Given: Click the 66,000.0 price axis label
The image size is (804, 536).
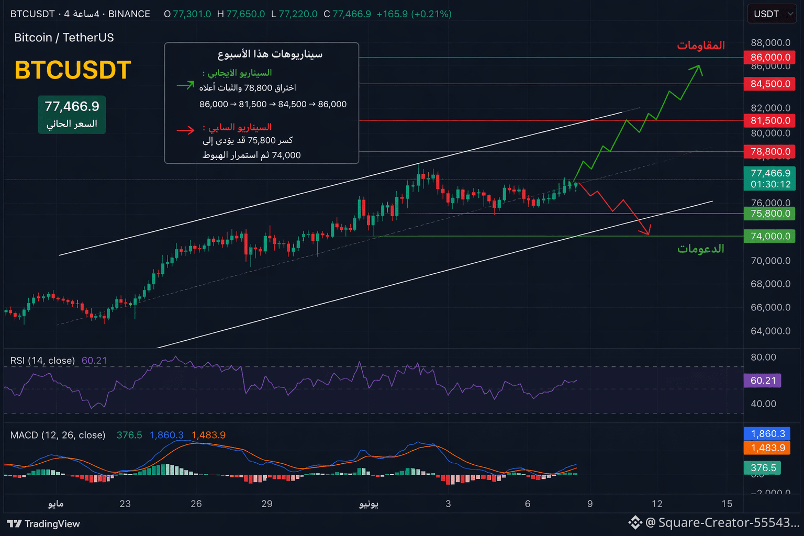Looking at the screenshot, I should [x=770, y=307].
